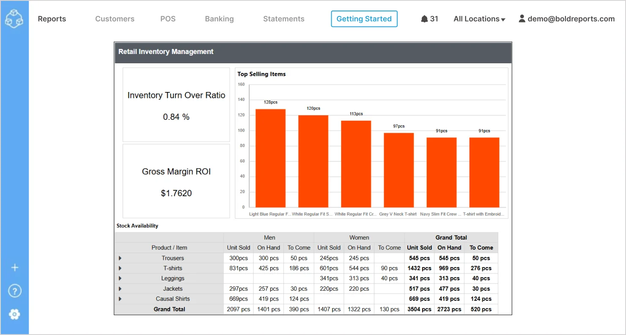Expand the T-shirts product row

120,268
